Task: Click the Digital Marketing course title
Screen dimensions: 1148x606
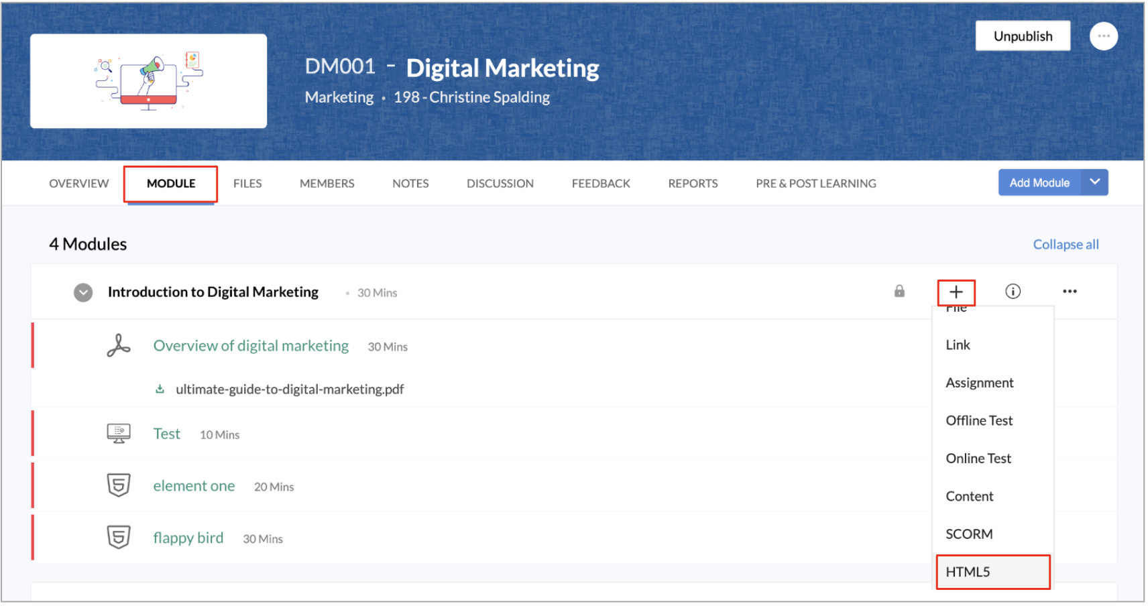Action: [x=502, y=68]
